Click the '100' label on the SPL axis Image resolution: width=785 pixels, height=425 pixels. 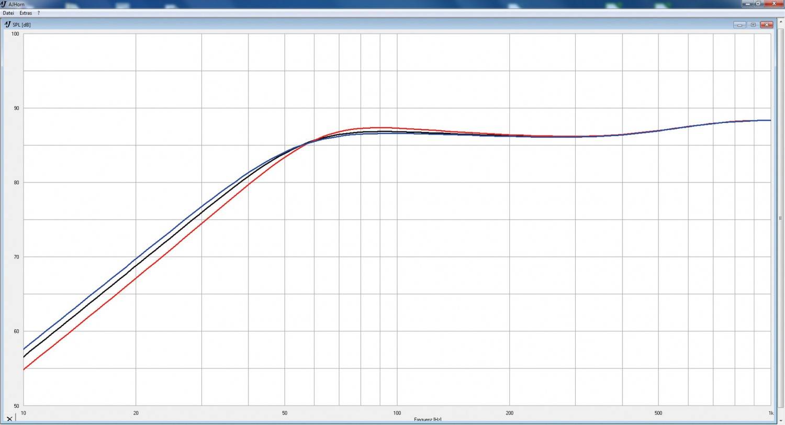(15, 34)
